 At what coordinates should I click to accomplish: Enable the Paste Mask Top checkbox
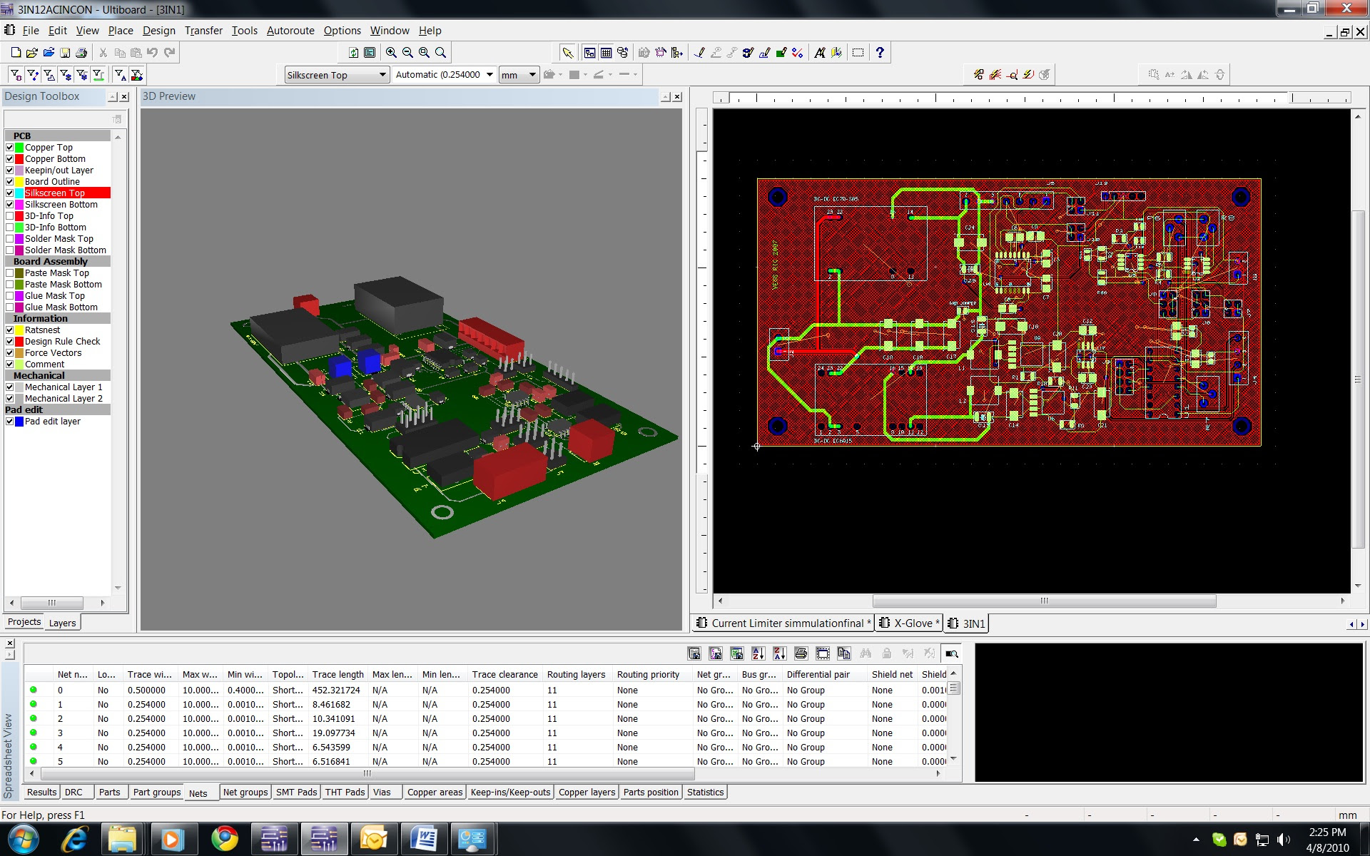pyautogui.click(x=9, y=272)
